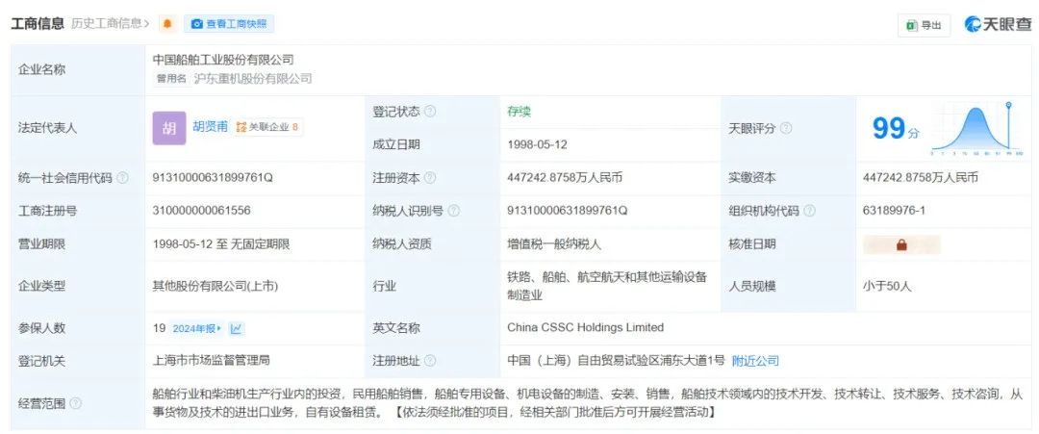Click the 胡 avatar tile
1039x434 pixels.
pyautogui.click(x=169, y=128)
